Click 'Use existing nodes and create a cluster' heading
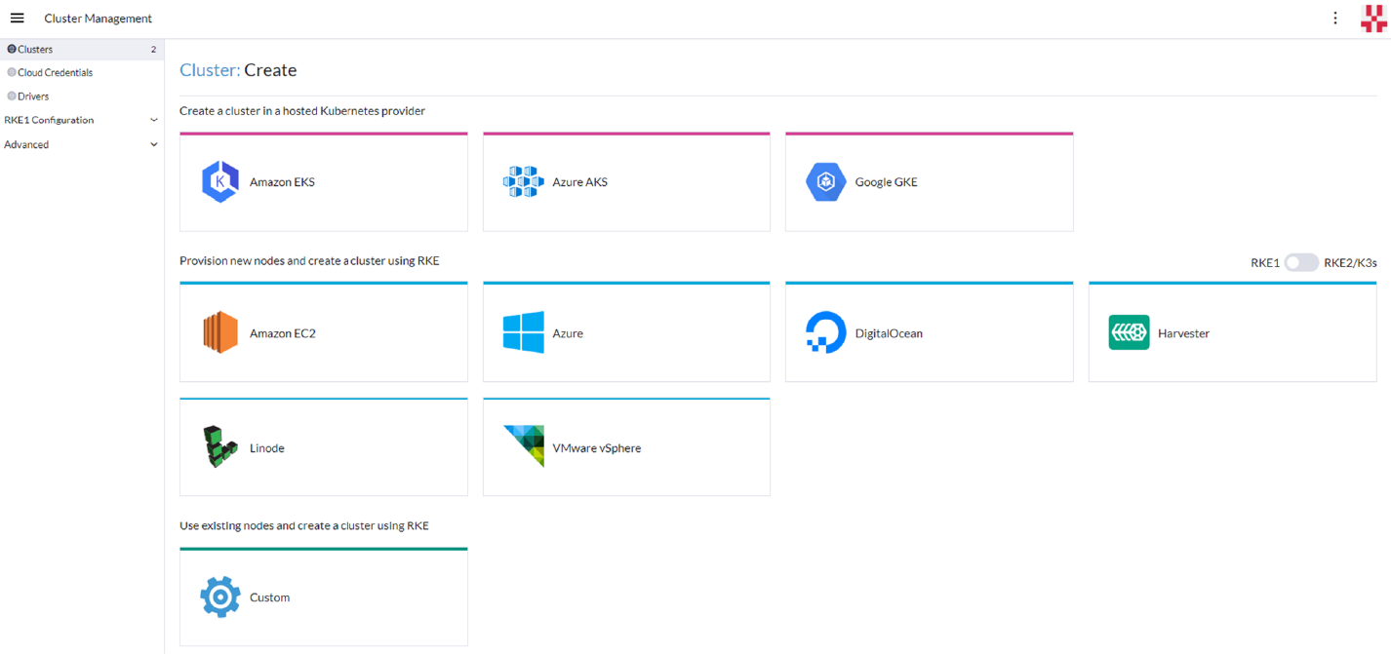 [304, 525]
